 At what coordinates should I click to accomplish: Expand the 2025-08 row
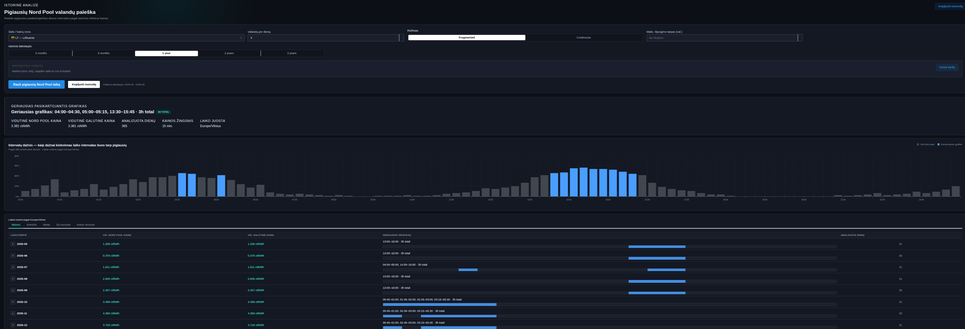pos(13,279)
